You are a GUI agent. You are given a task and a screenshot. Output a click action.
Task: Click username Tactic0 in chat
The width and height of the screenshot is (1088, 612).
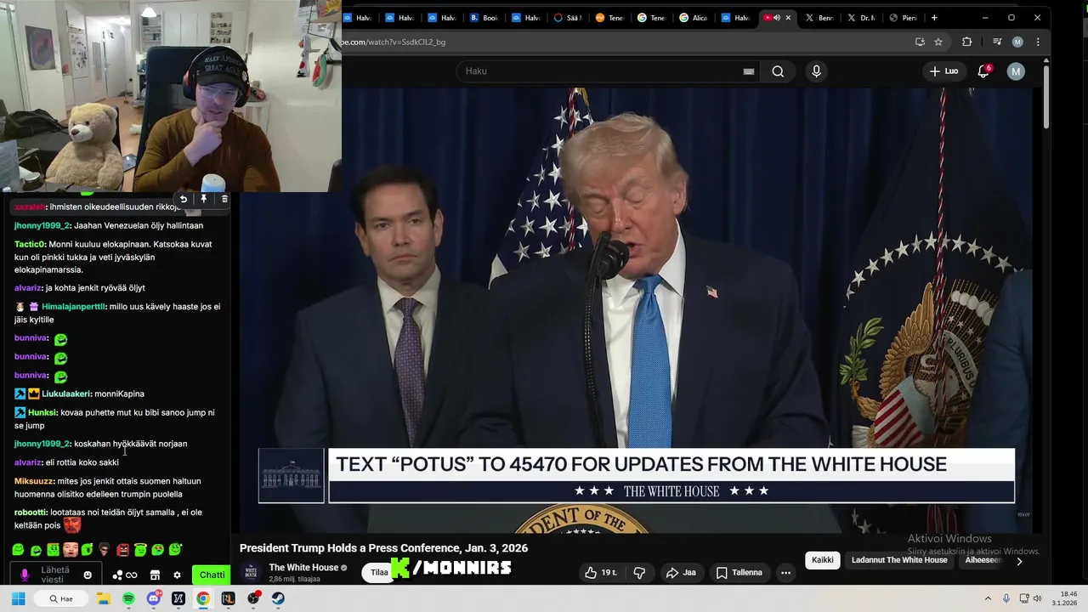click(x=30, y=245)
